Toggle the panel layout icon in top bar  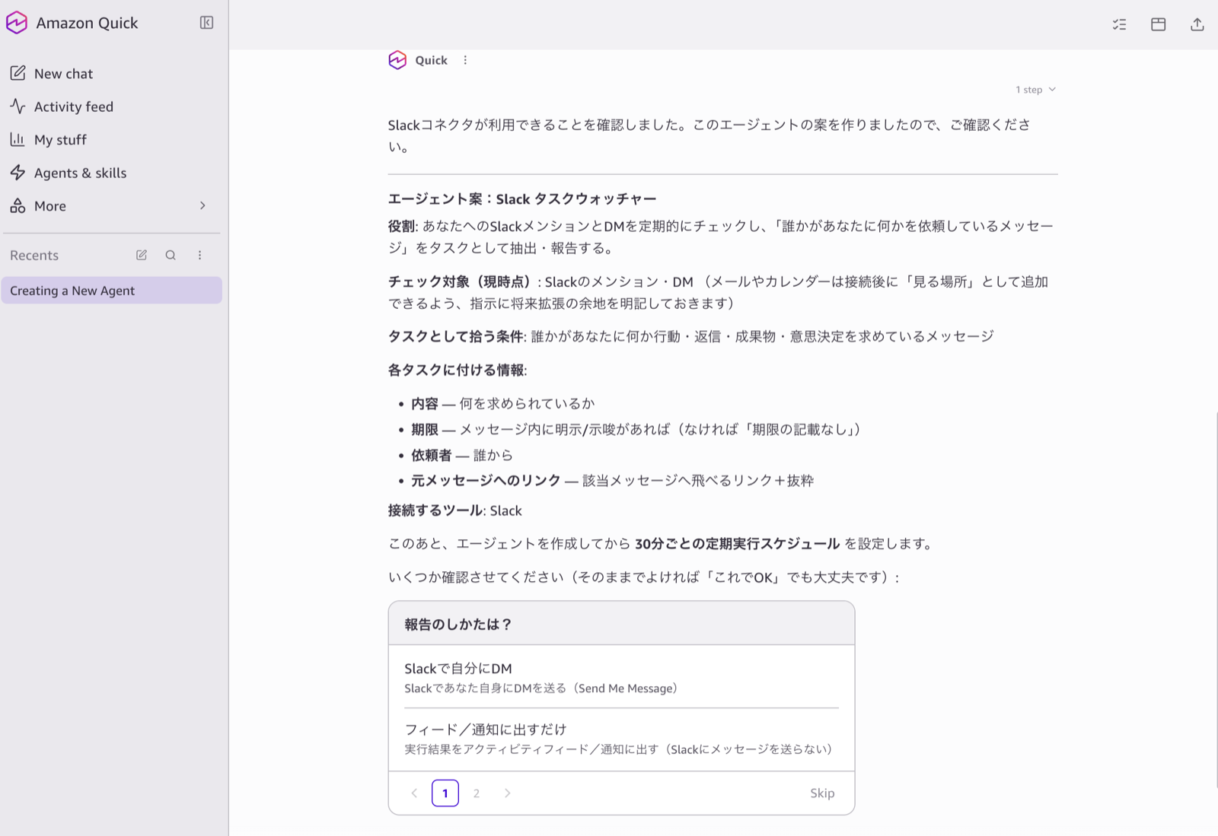[x=1159, y=24]
